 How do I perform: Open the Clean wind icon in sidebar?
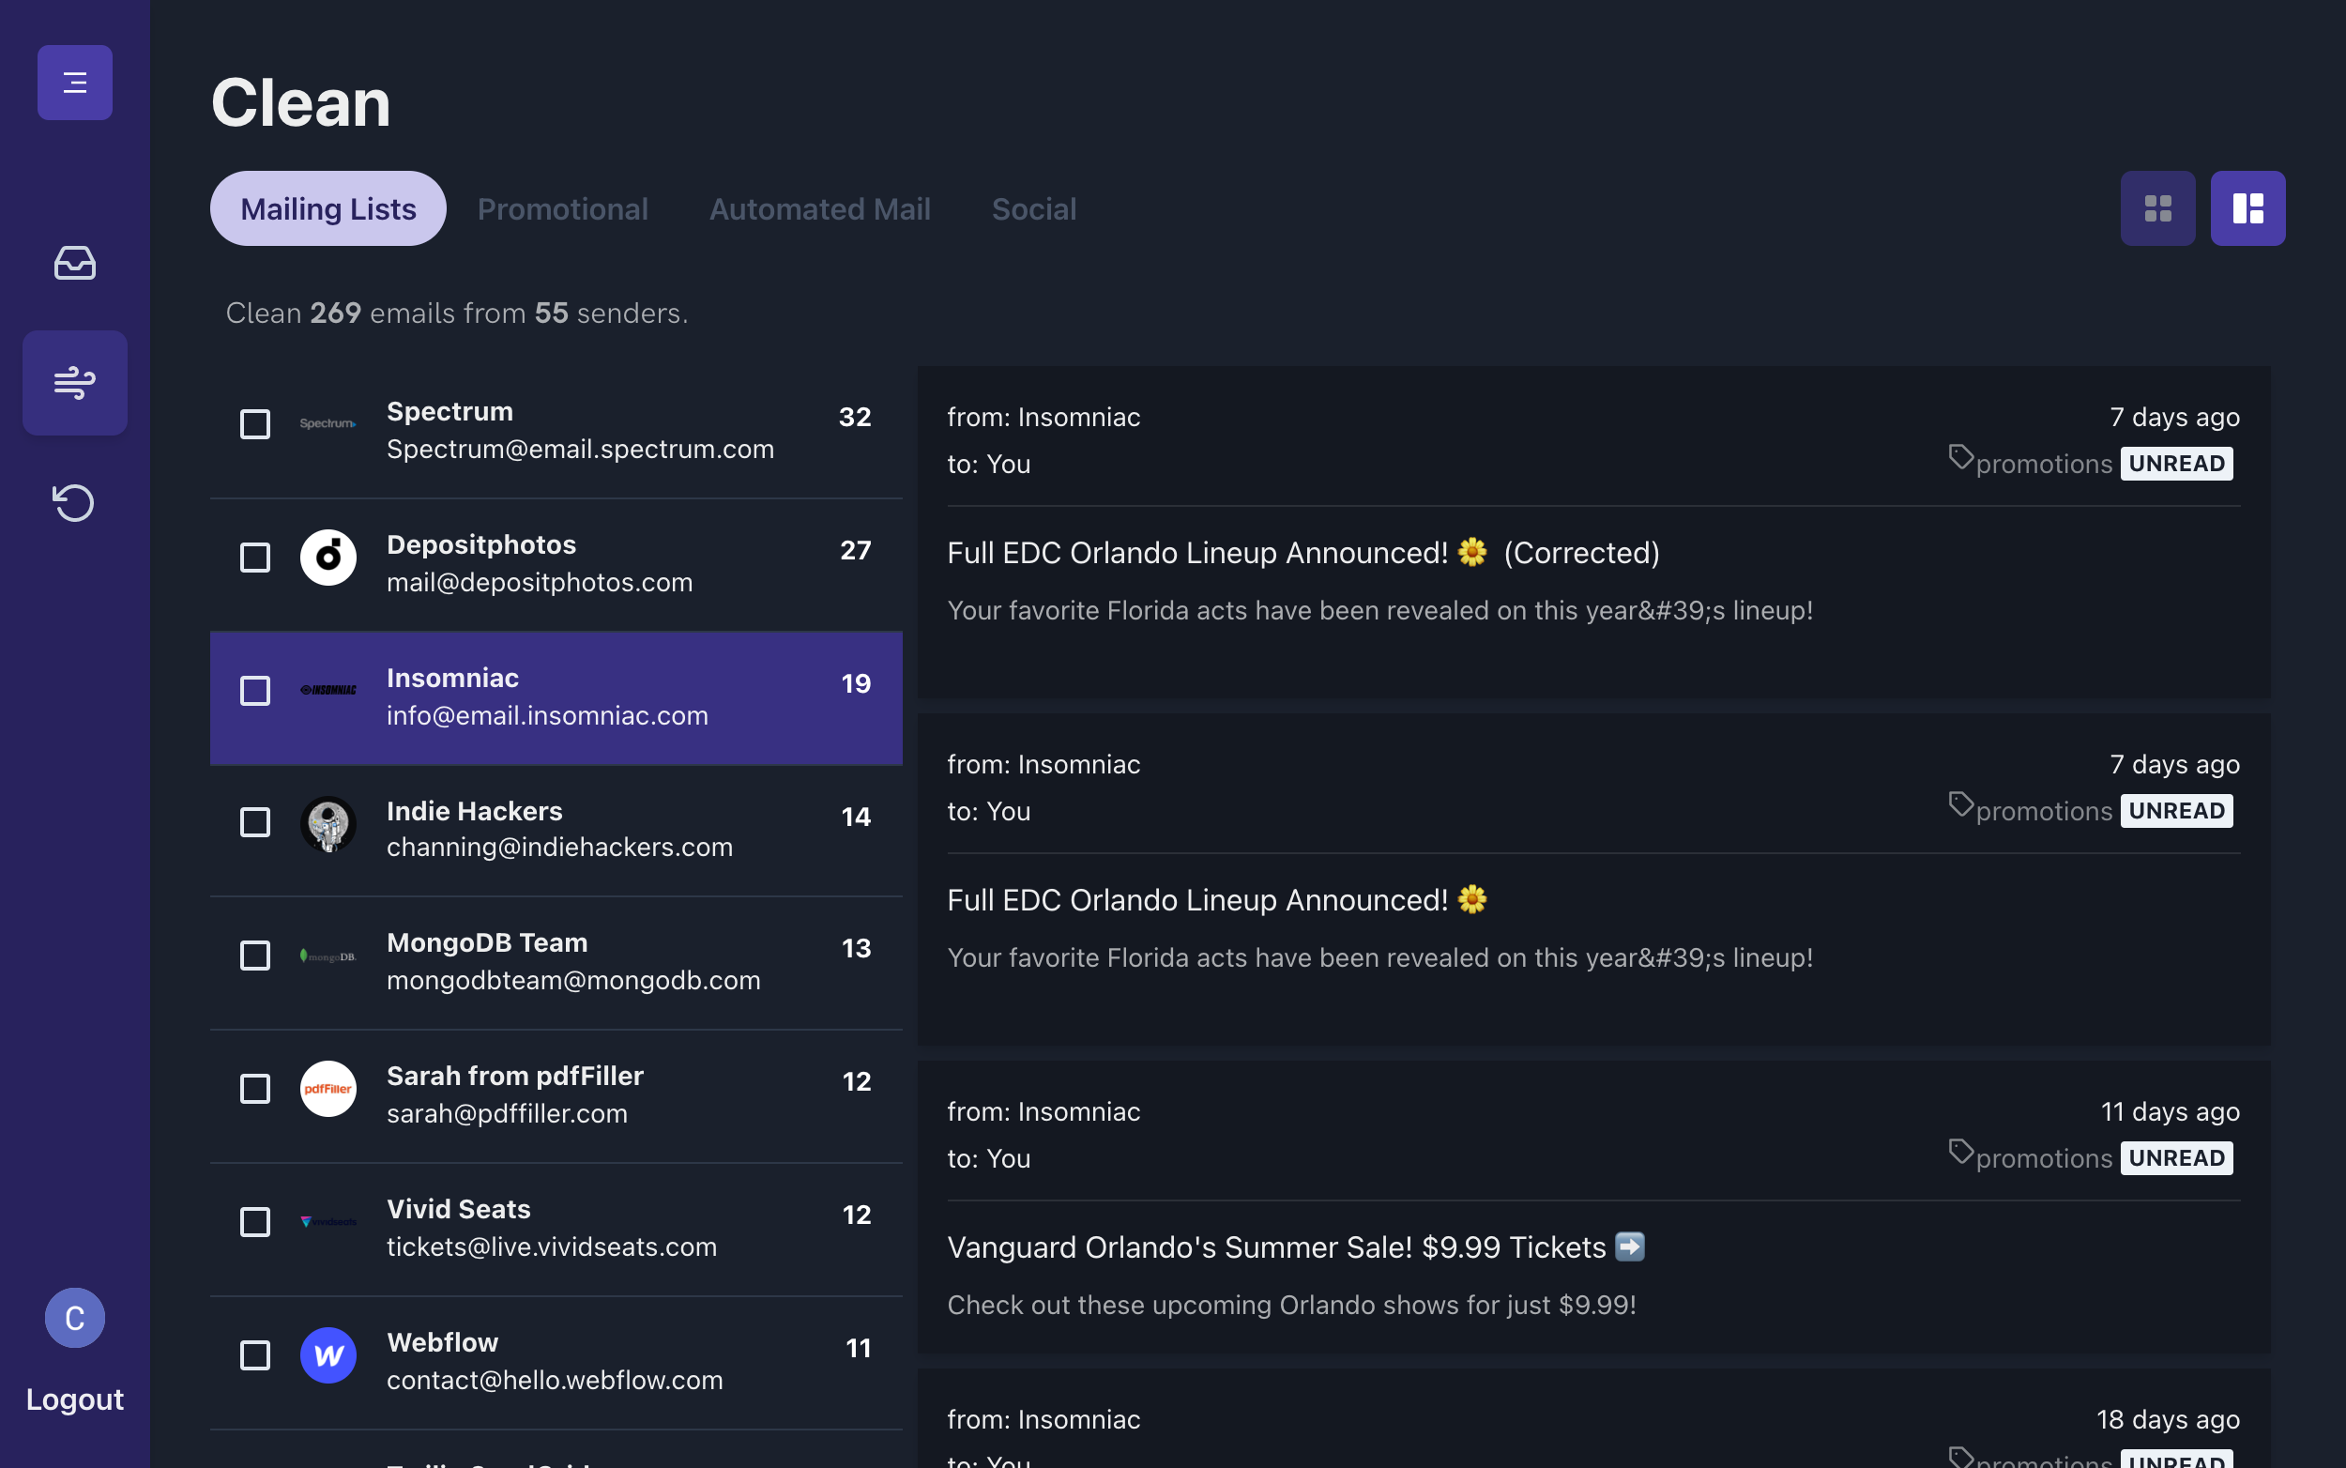(x=75, y=383)
